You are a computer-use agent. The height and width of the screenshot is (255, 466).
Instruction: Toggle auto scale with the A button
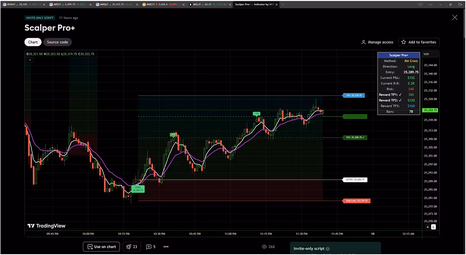pyautogui.click(x=428, y=227)
